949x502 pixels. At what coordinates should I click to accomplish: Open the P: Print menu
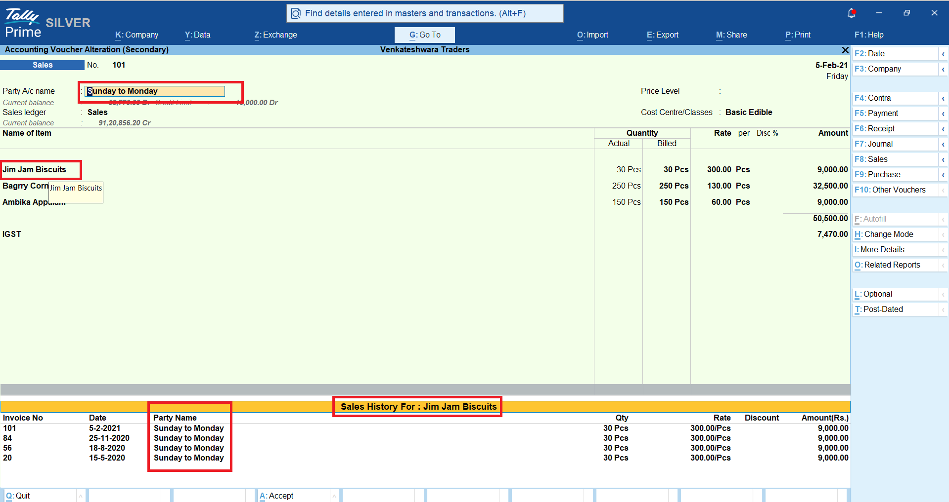click(x=798, y=35)
